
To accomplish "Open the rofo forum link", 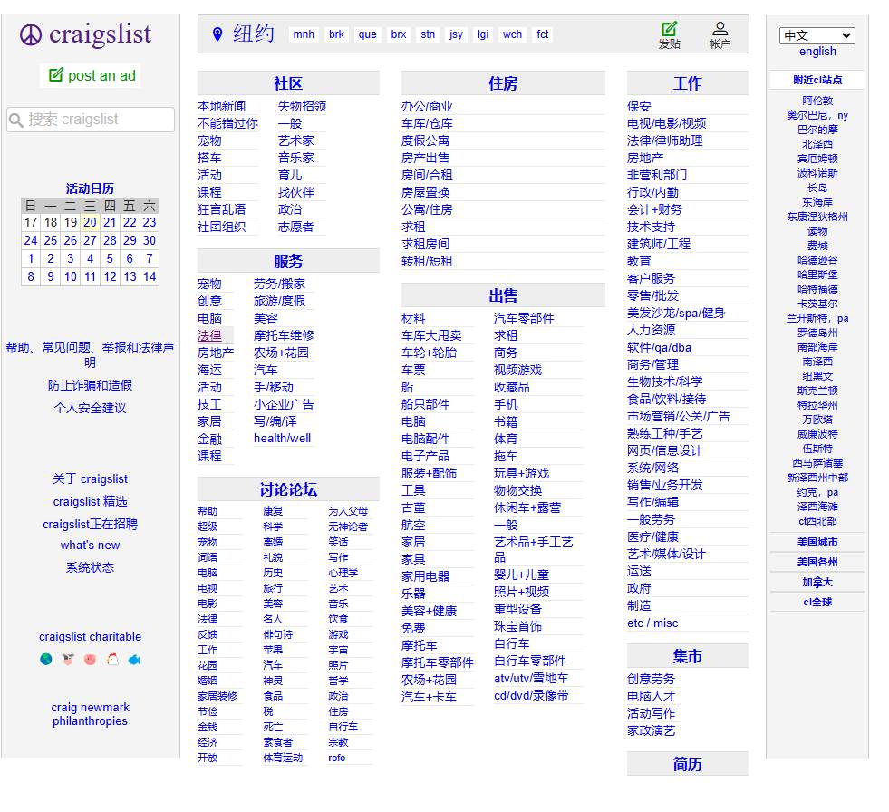I will (337, 758).
